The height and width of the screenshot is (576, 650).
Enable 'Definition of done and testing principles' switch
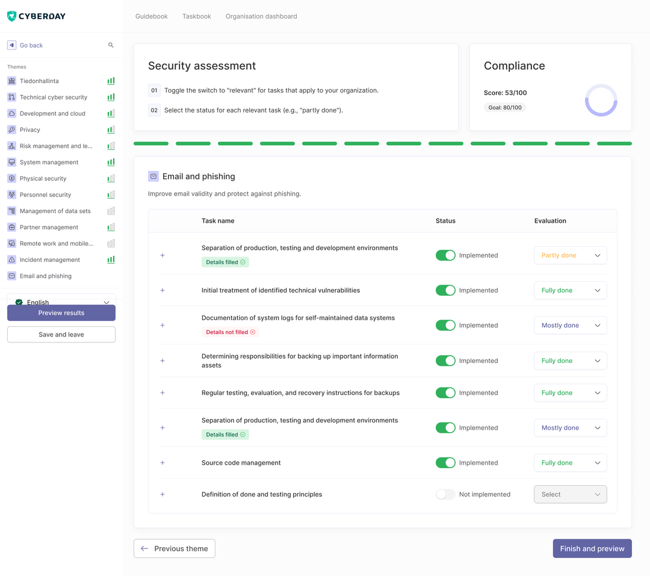[x=445, y=494]
